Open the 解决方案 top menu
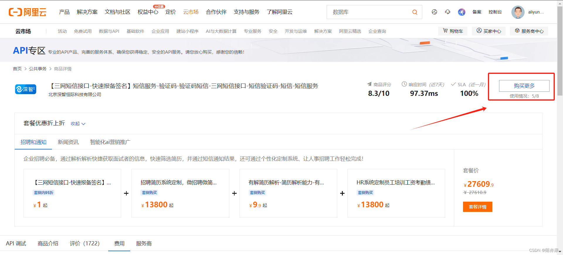The height and width of the screenshot is (255, 563). 87,12
